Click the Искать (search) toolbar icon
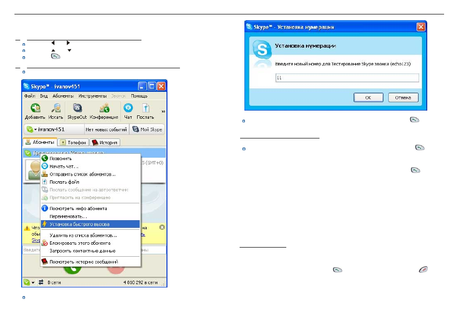This screenshot has width=459, height=324. coord(56,111)
